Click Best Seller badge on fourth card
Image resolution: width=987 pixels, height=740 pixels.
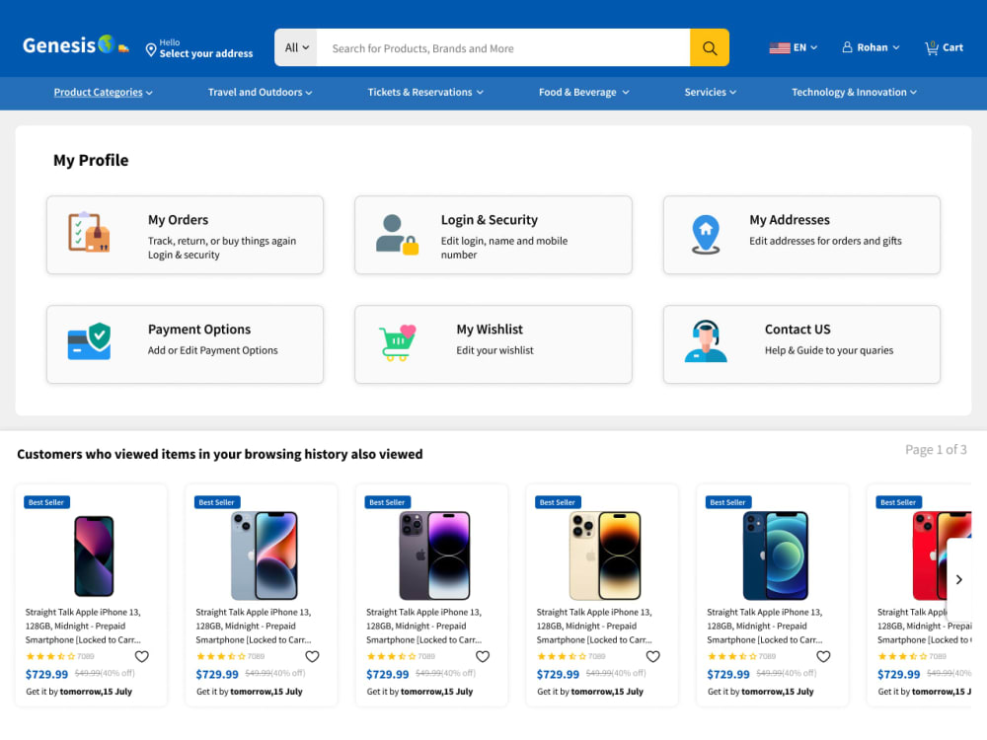(x=557, y=503)
